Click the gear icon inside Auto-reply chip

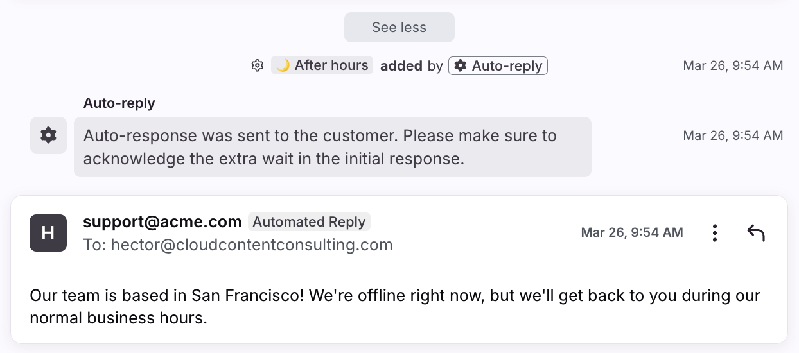click(460, 65)
